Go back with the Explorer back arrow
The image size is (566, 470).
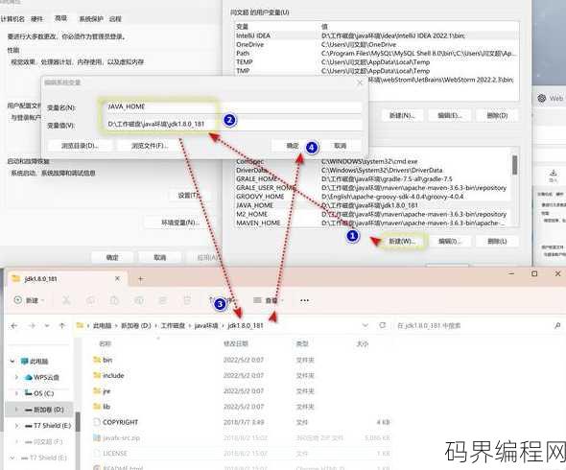click(x=14, y=325)
